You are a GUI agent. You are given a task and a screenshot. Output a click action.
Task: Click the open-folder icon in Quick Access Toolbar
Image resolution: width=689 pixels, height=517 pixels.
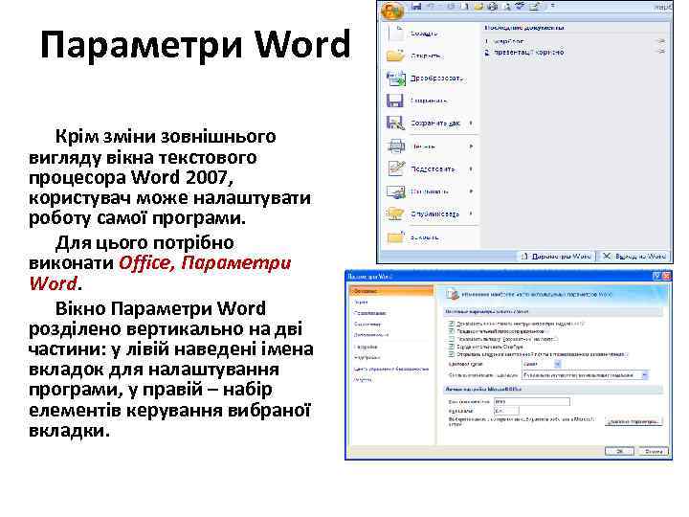pos(479,7)
